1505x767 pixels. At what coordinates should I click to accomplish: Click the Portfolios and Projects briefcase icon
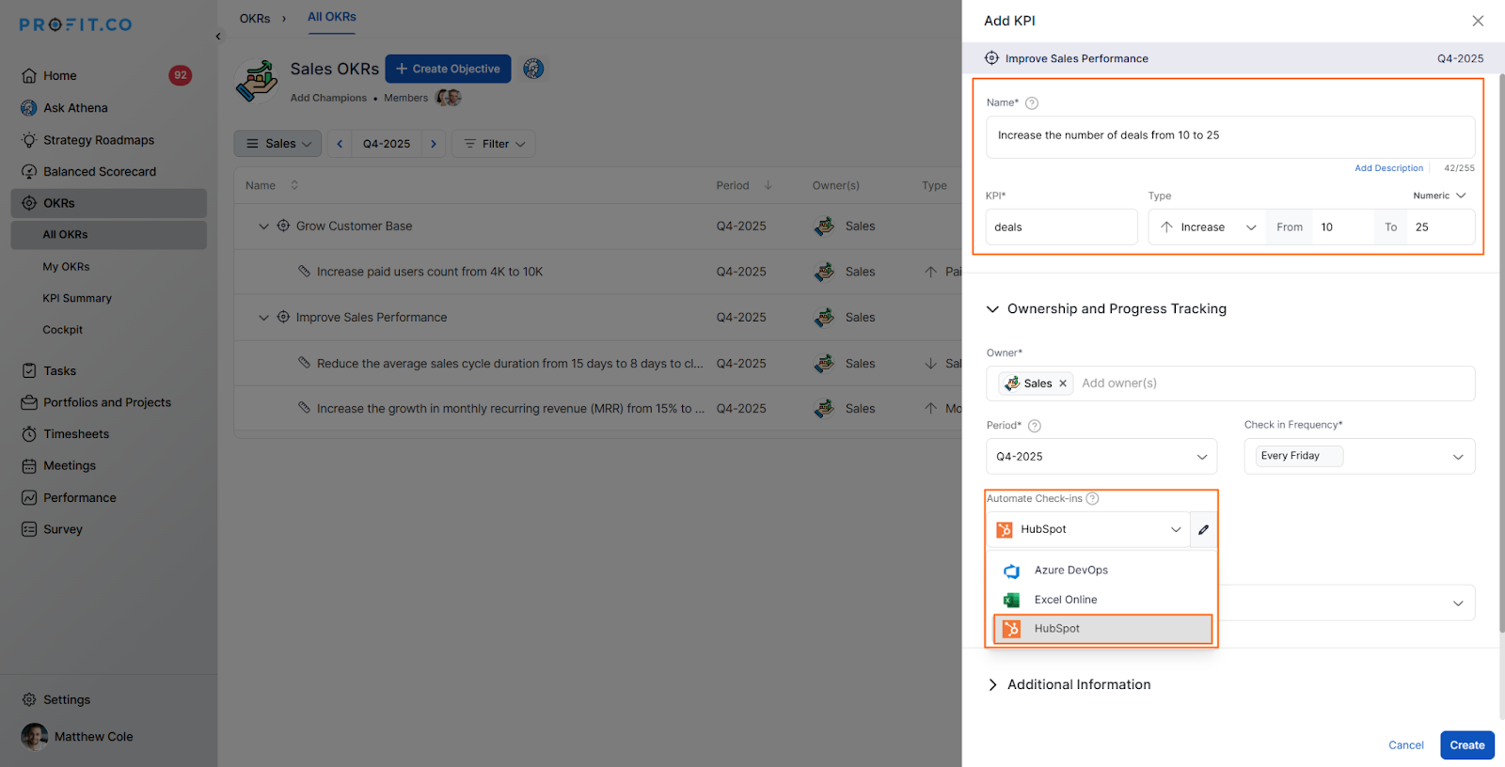tap(29, 402)
